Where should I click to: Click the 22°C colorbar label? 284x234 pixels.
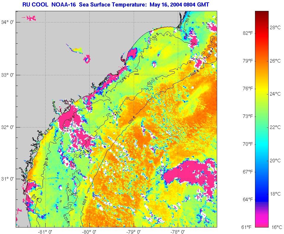coord(275,127)
